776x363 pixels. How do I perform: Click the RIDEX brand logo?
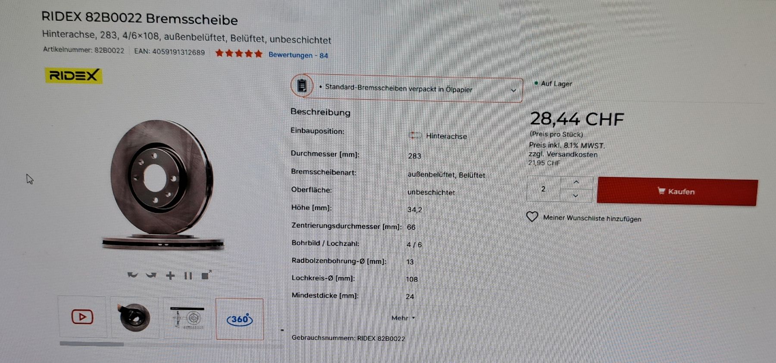click(x=73, y=76)
